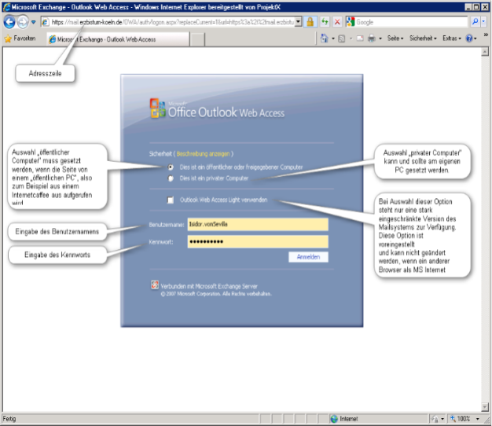Click the security padlock icon
The image size is (492, 426).
pos(310,22)
